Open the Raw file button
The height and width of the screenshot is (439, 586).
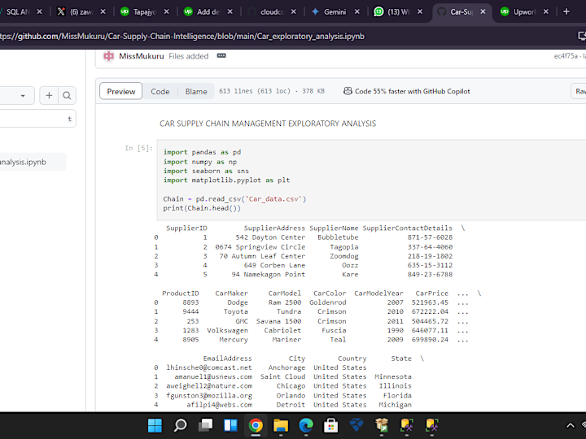click(579, 91)
